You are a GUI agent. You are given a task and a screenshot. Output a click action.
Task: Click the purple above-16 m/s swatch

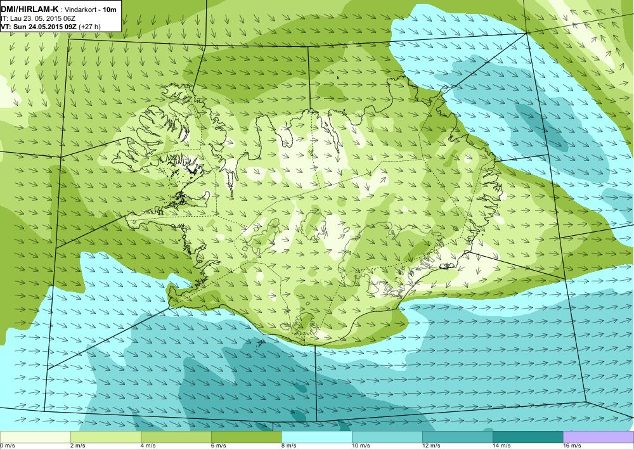[598, 437]
